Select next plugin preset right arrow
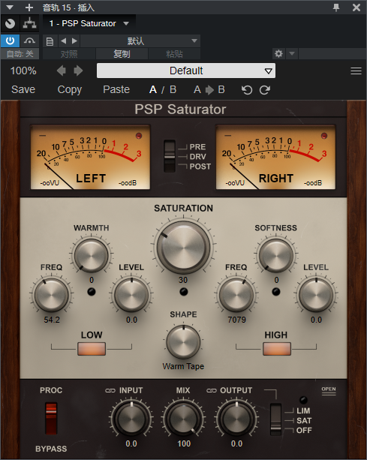 pyautogui.click(x=78, y=71)
